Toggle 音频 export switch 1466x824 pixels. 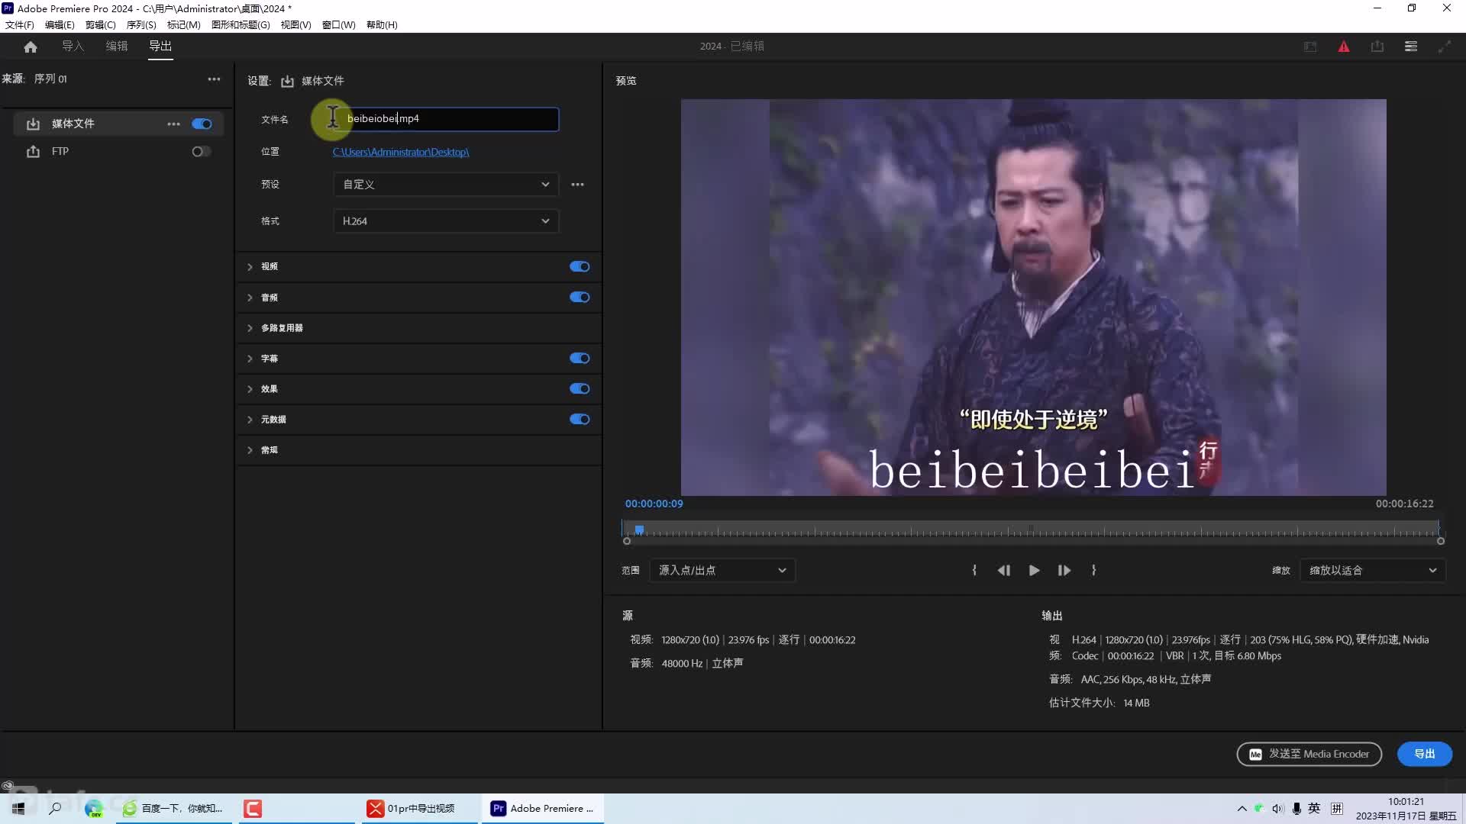pyautogui.click(x=580, y=298)
